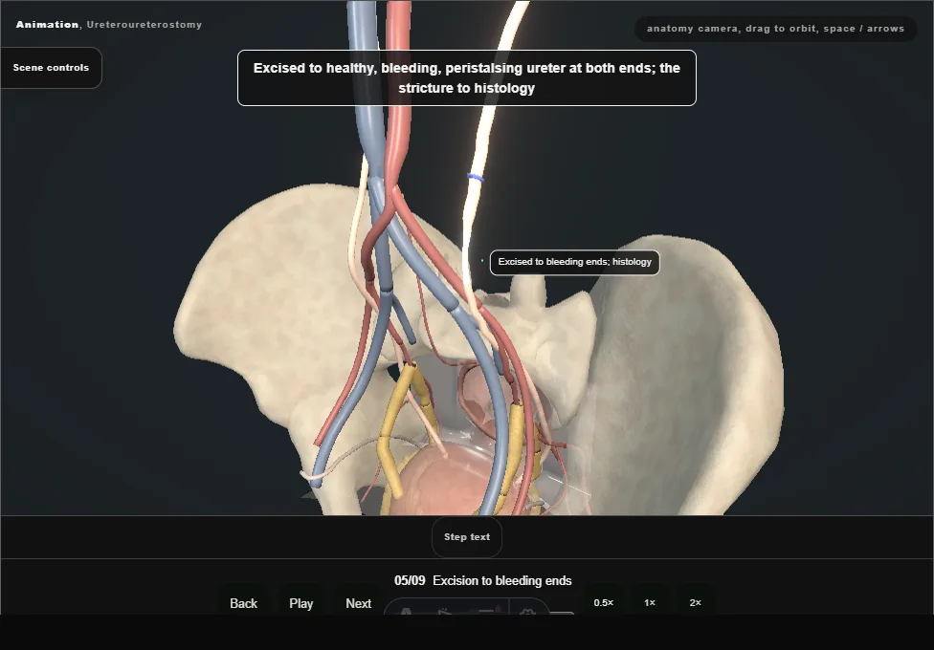Click the 'Excision to bleeding ends' step title
Viewport: 934px width, 650px height.
[x=502, y=581]
